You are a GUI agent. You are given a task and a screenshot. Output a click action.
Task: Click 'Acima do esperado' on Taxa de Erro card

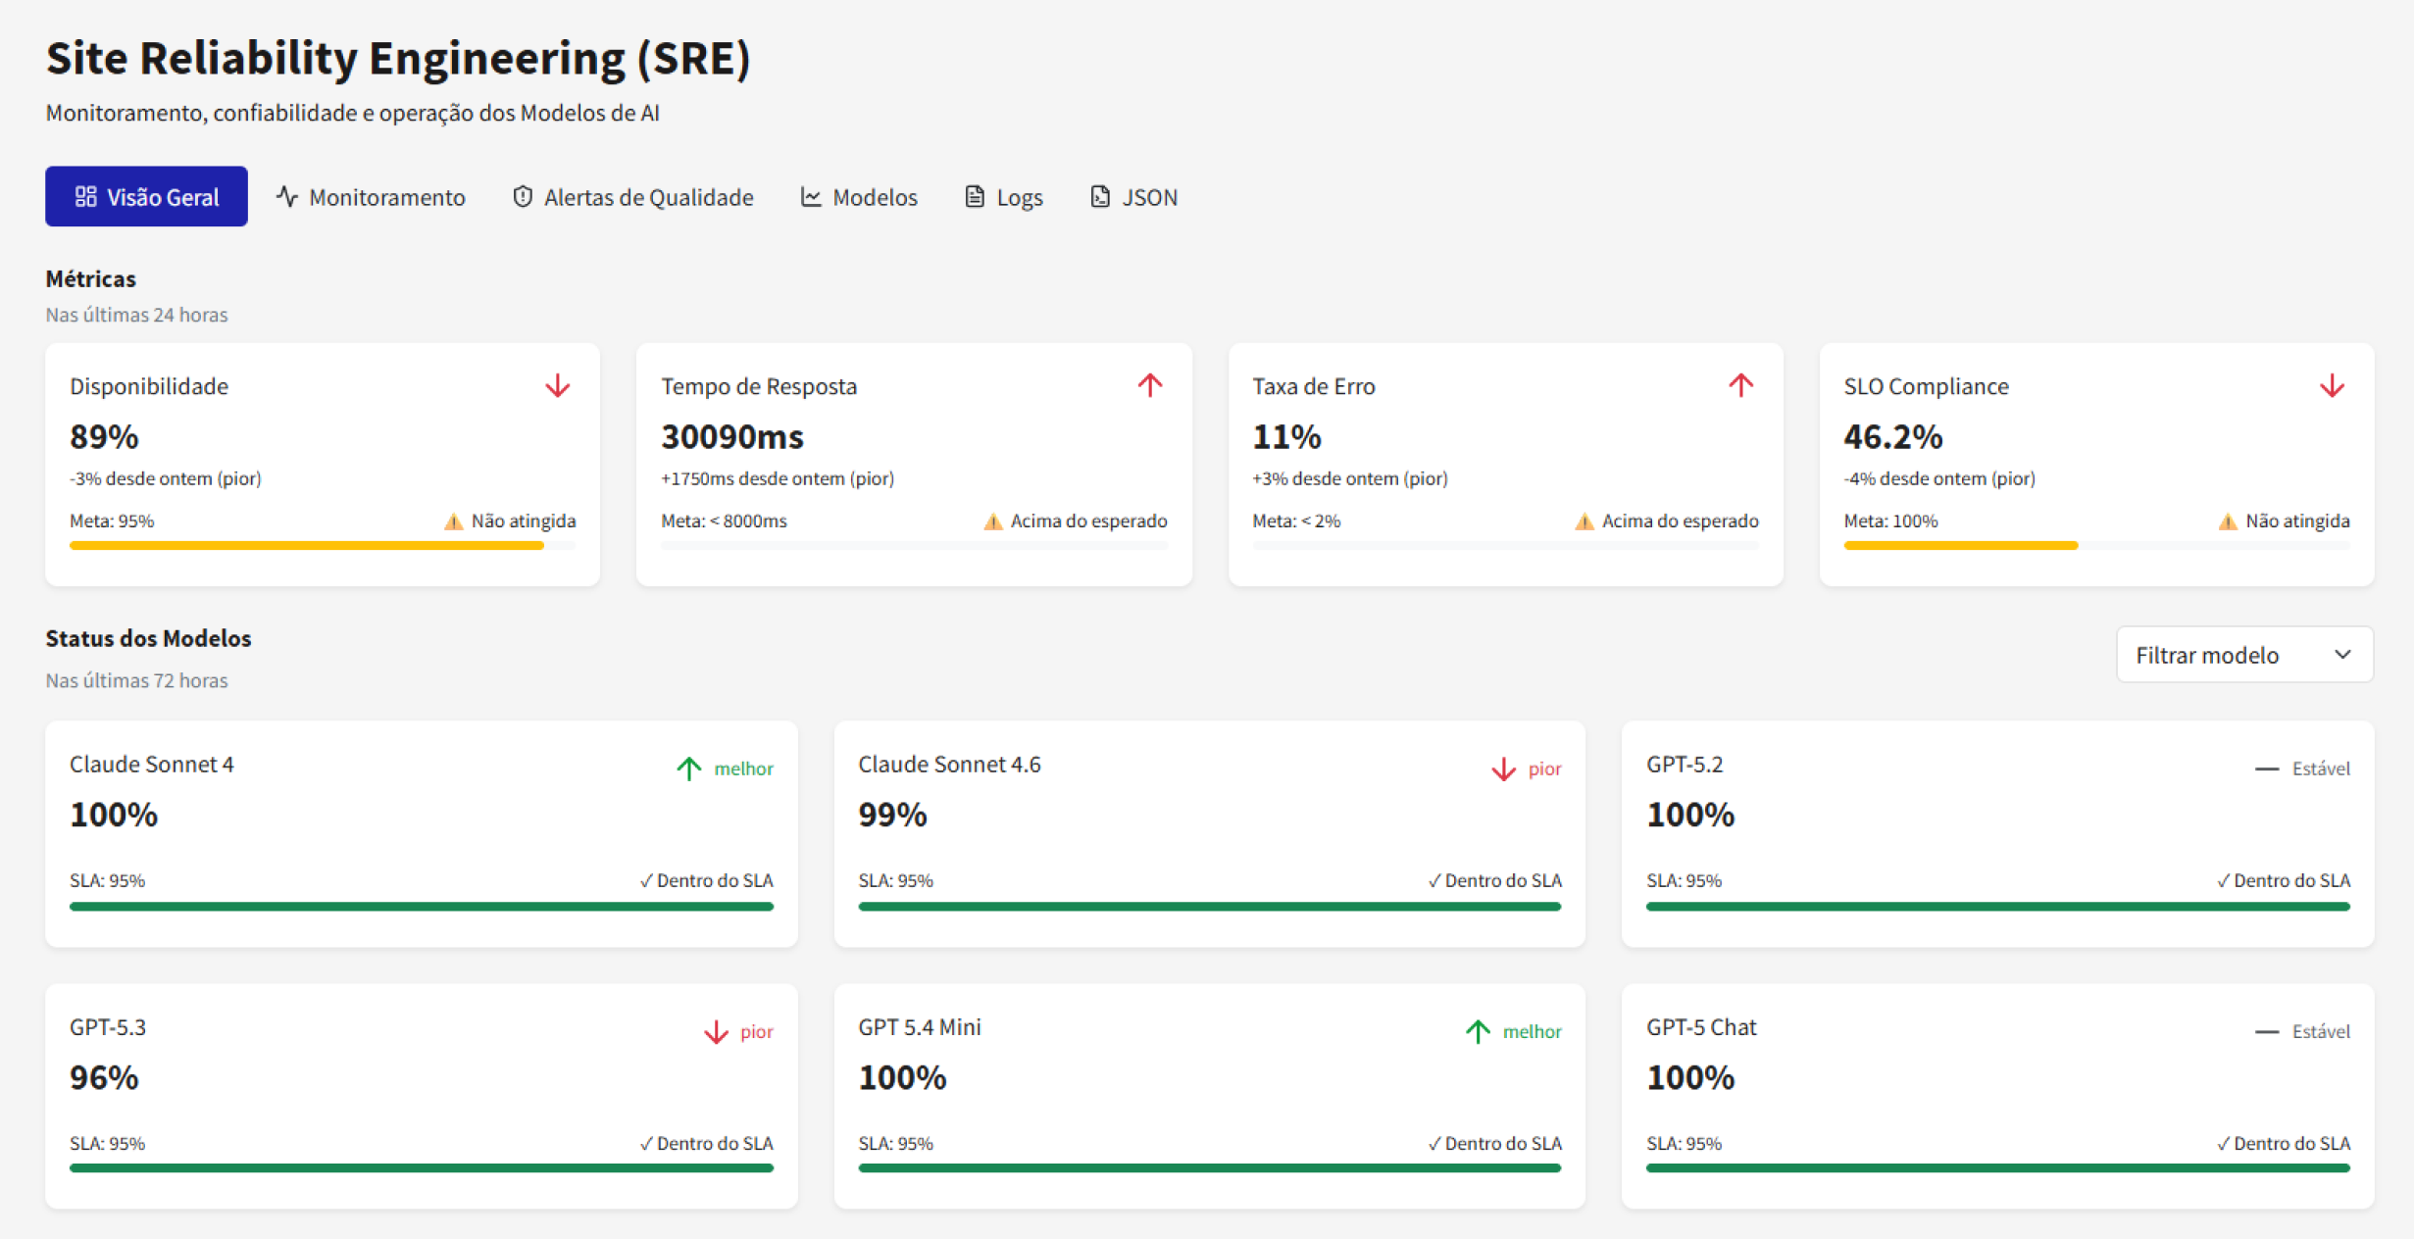tap(1681, 521)
